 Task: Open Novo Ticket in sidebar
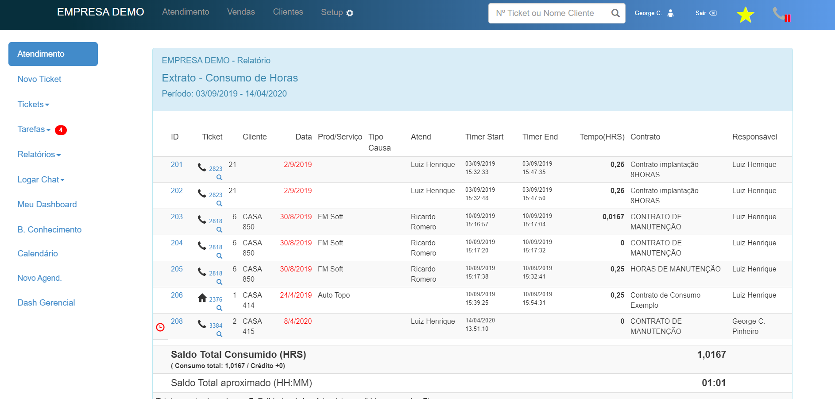click(39, 79)
